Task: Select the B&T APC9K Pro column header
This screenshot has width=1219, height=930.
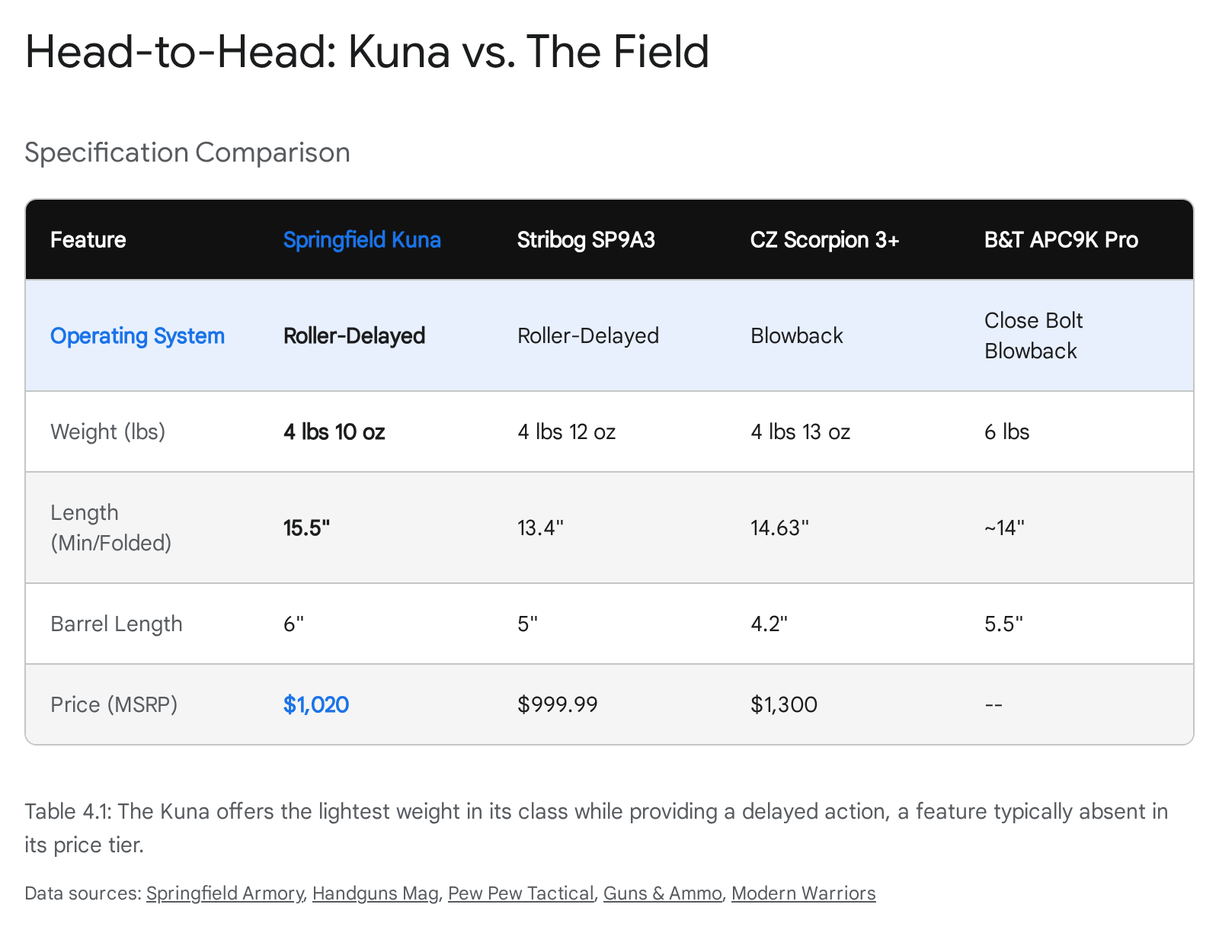Action: tap(1061, 239)
